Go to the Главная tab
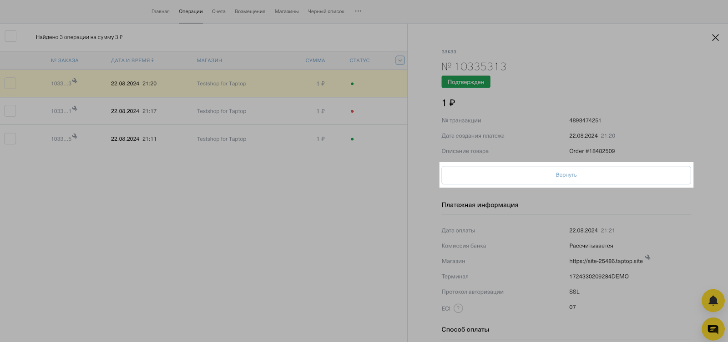 (161, 11)
